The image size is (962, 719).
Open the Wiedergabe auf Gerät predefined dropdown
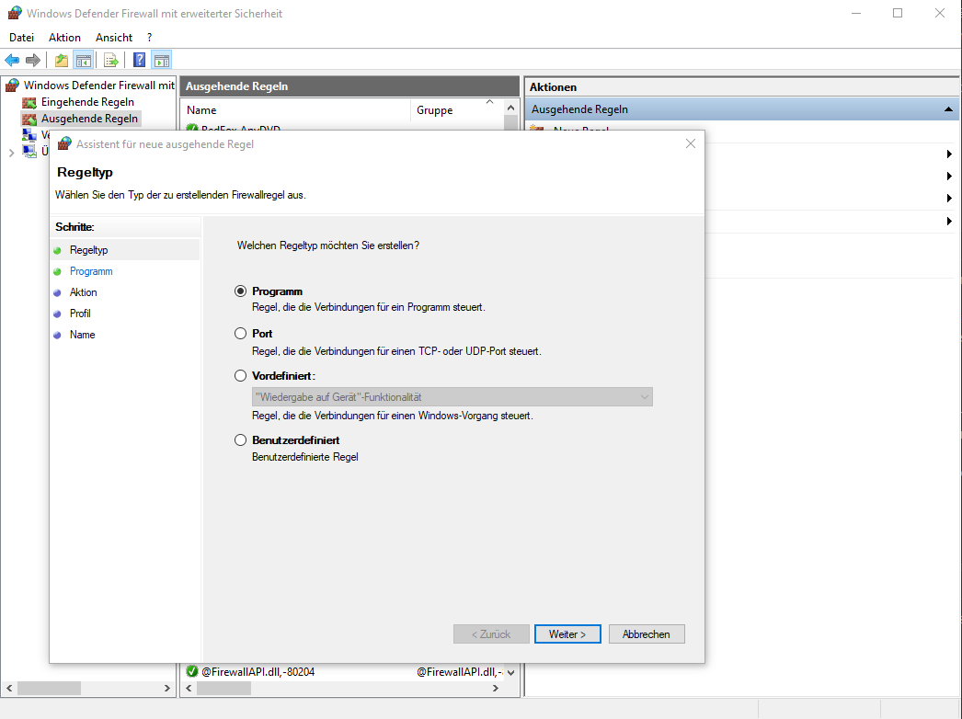[452, 397]
